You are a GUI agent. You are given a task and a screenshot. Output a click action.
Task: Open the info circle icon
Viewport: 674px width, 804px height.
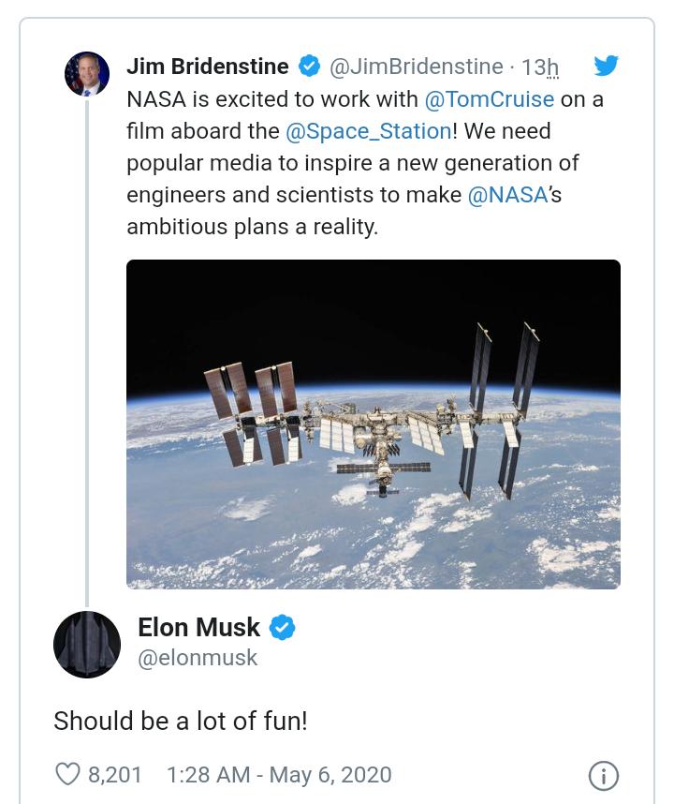(x=604, y=775)
